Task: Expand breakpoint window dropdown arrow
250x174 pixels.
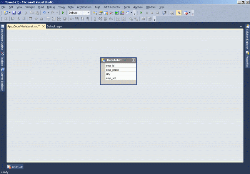Action: [x=190, y=13]
